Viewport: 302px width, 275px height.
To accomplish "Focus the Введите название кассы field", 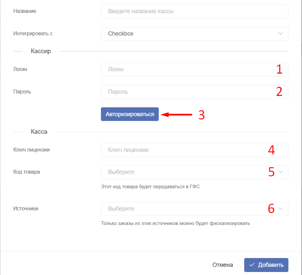I will (x=194, y=11).
